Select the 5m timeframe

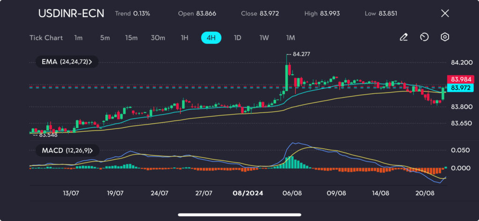[105, 38]
